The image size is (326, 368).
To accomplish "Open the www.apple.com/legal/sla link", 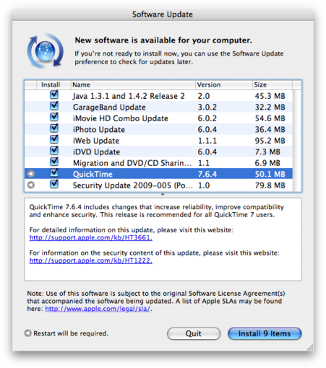I will tap(98, 309).
